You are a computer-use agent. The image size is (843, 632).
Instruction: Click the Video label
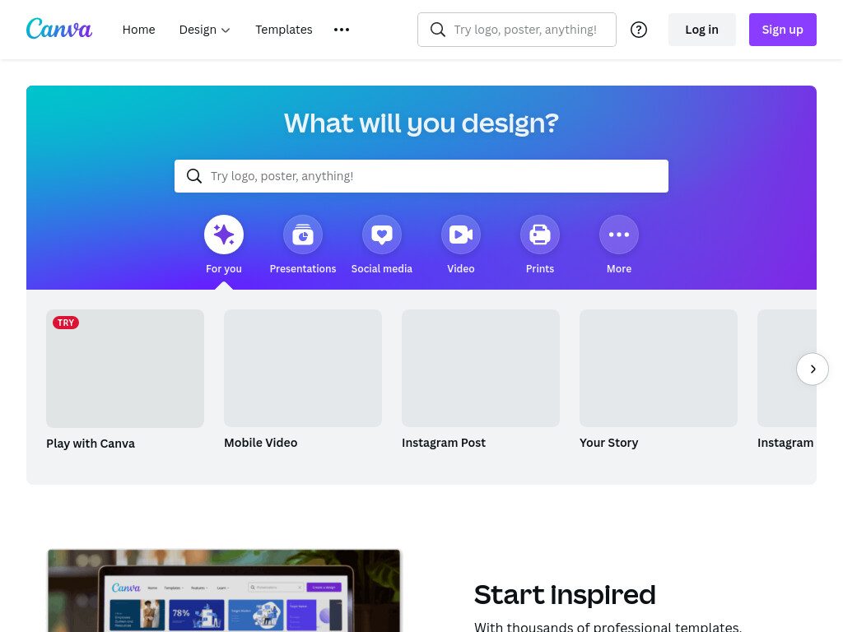[461, 269]
